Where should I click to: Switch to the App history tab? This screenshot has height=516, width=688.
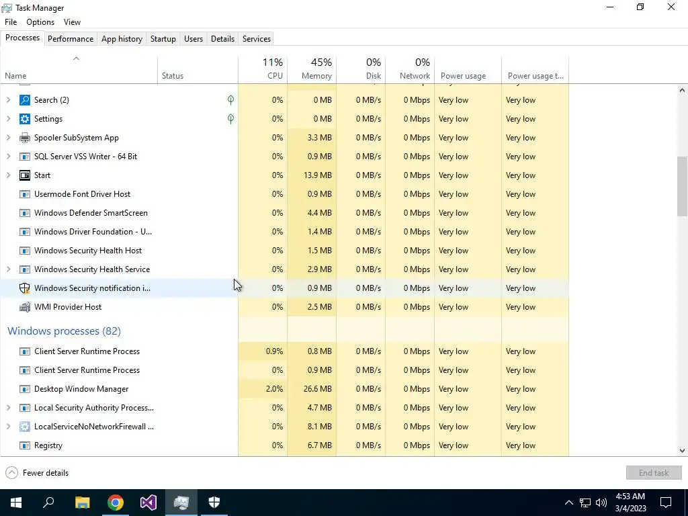pyautogui.click(x=122, y=38)
